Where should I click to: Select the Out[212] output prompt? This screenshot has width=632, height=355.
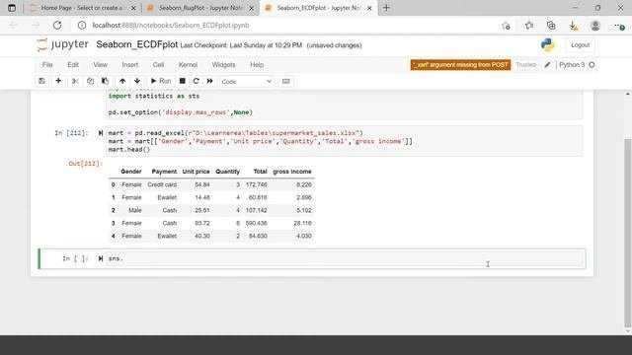pyautogui.click(x=86, y=164)
